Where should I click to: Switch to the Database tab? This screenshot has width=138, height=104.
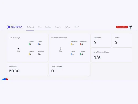coord(48,27)
